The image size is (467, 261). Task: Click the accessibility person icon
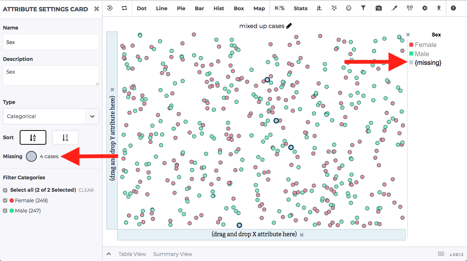[439, 8]
